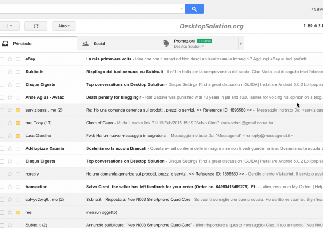
Task: Open search options dropdown arrow
Action: 181,9
